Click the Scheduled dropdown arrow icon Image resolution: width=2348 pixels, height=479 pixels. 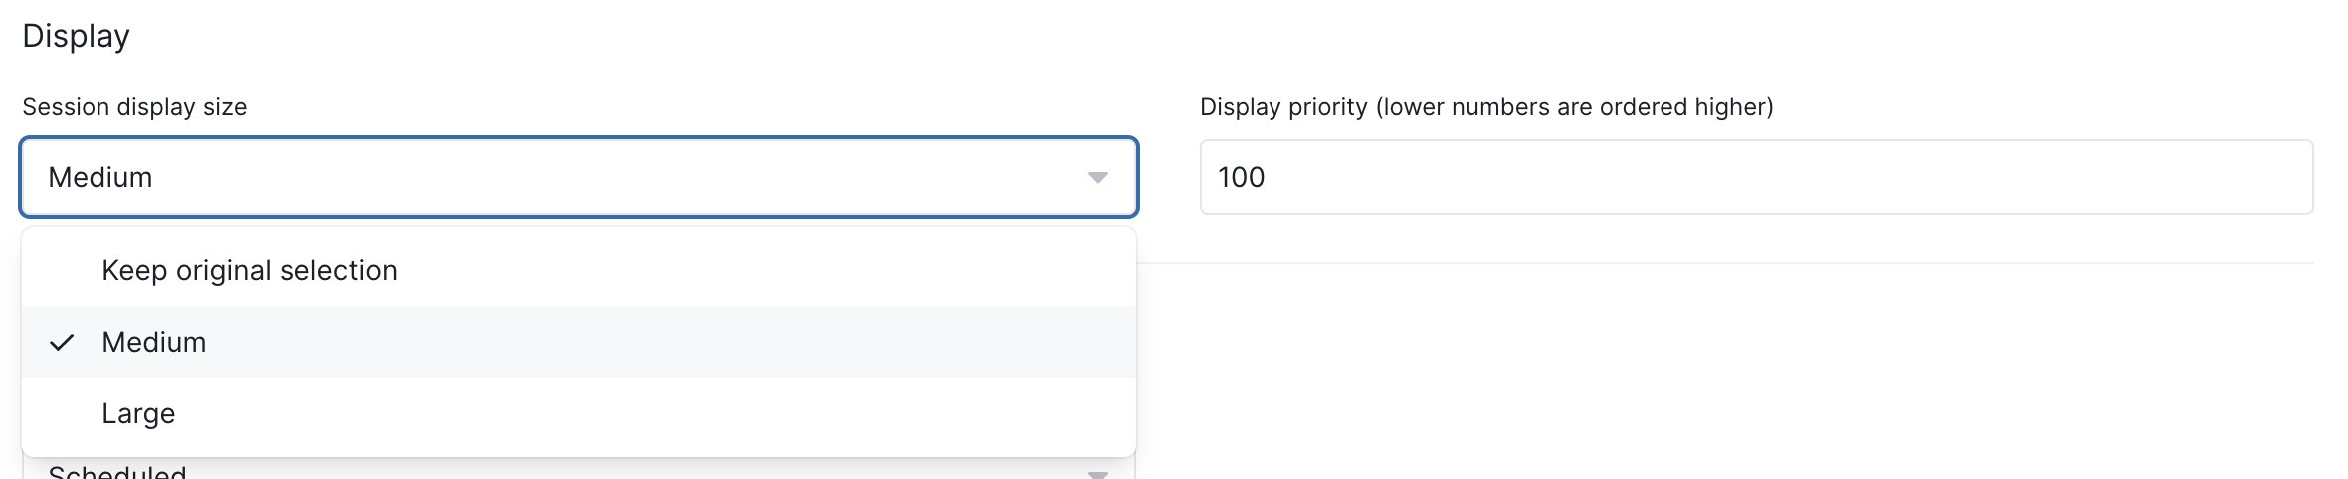[x=1097, y=474]
